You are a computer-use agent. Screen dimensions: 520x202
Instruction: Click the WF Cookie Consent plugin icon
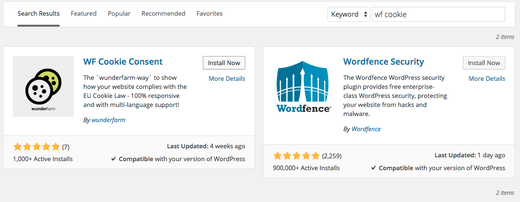click(x=43, y=87)
